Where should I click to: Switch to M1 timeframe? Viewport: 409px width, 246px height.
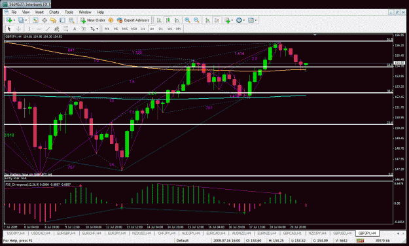107,29
